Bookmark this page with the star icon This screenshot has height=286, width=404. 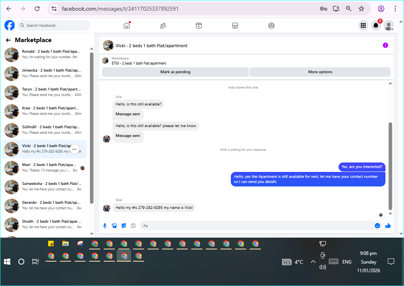(x=361, y=9)
